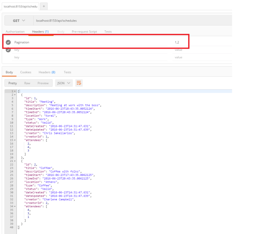Toggle checkbox on the empty key row
This screenshot has width=256, height=234.
pyautogui.click(x=8, y=50)
